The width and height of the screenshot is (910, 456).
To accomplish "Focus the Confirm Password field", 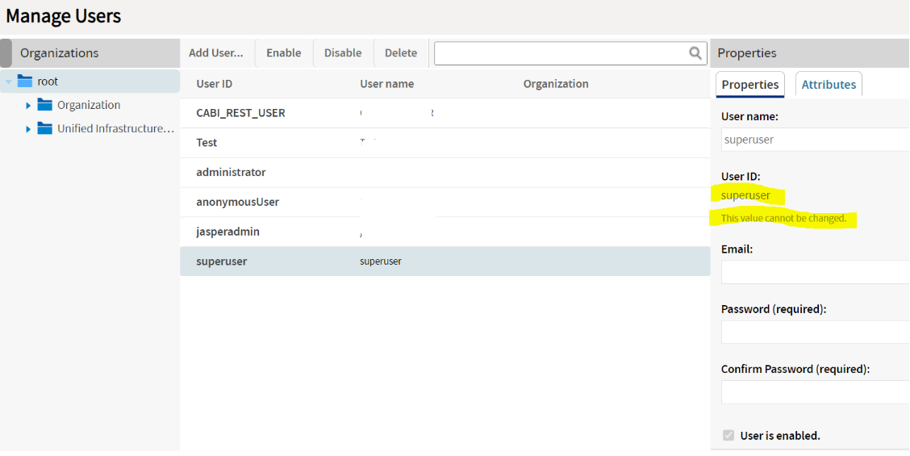I will [815, 392].
